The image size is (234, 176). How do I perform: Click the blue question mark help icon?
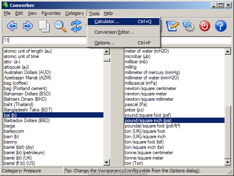(221, 26)
